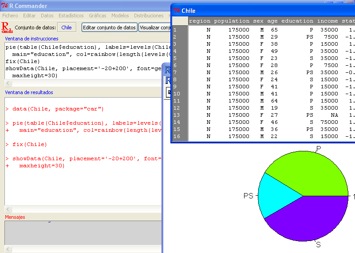Click left scroll arrow under the instructions window

(8, 83)
